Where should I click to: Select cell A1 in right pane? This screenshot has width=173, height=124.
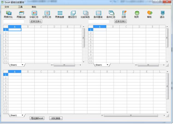coord(100,29)
